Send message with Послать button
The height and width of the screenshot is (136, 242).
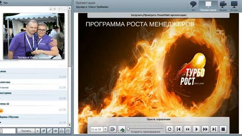pyautogui.click(x=26, y=131)
